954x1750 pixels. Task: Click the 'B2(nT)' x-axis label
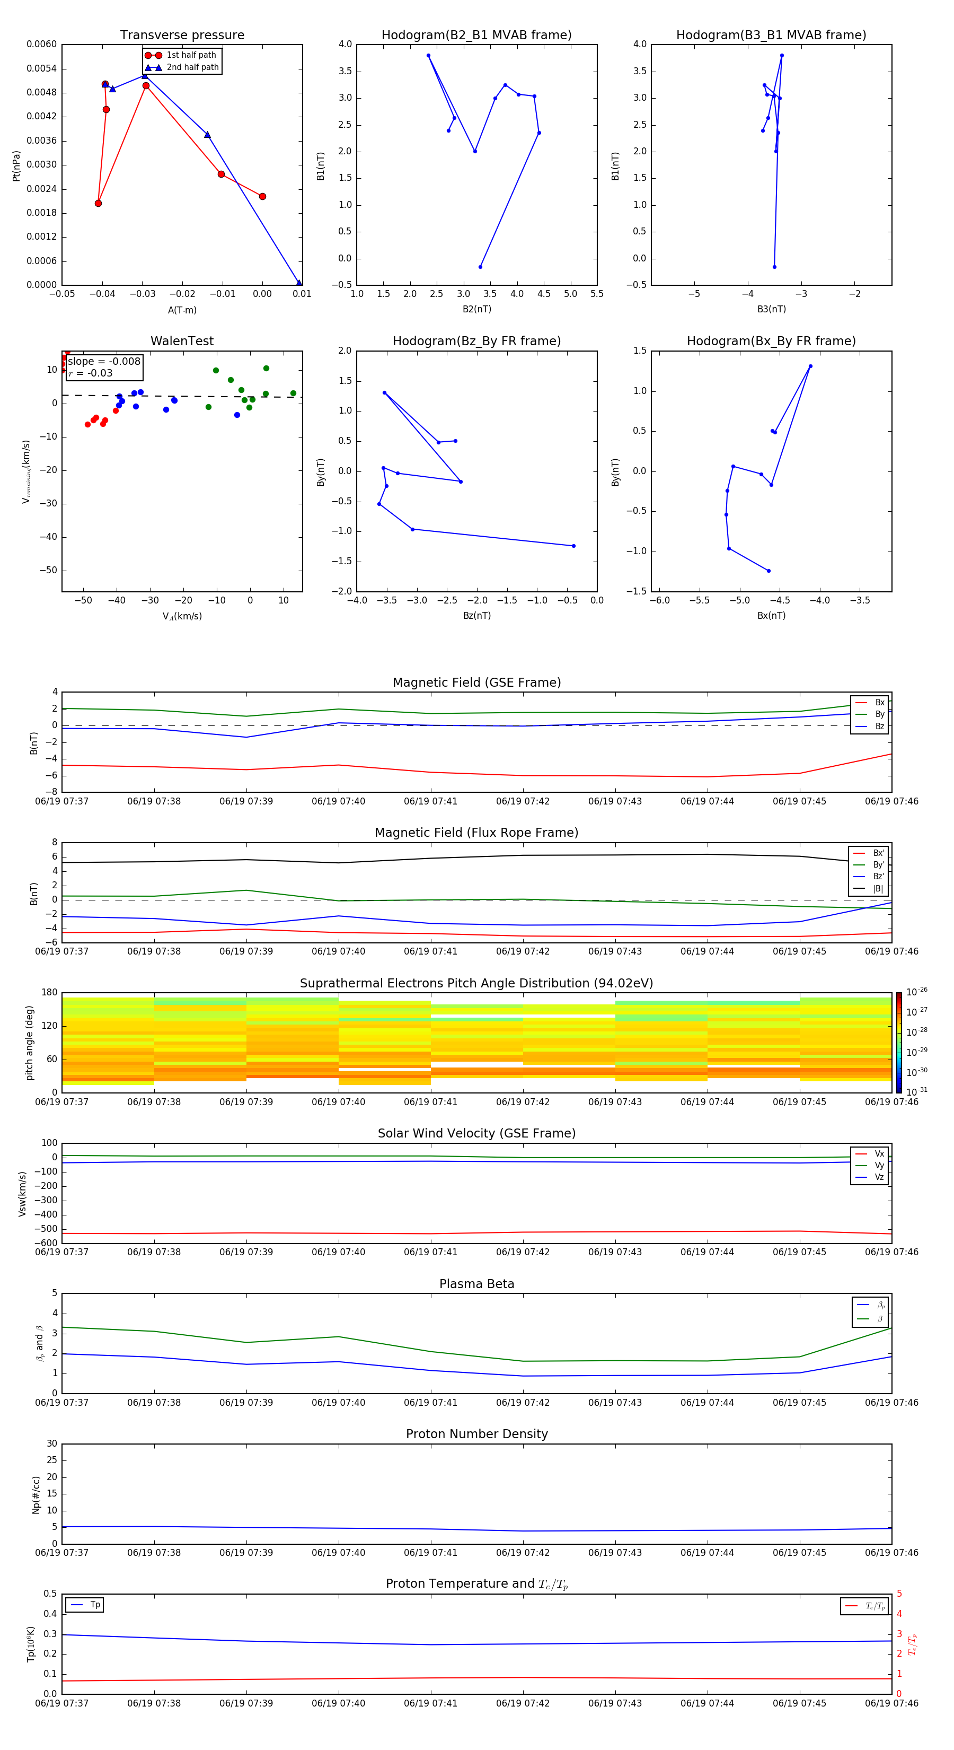476,309
